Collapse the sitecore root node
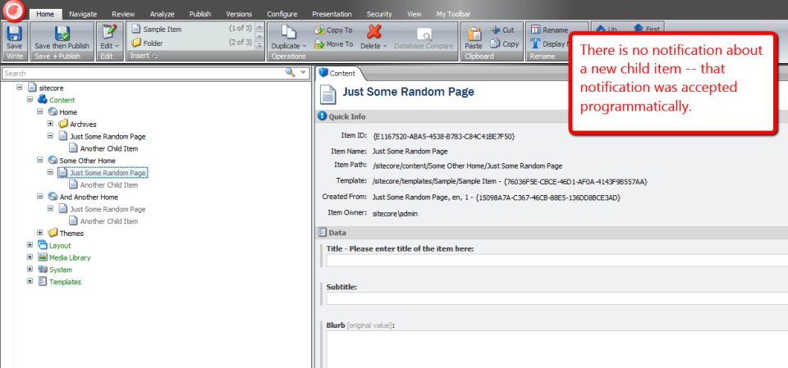Image resolution: width=788 pixels, height=368 pixels. coord(20,88)
